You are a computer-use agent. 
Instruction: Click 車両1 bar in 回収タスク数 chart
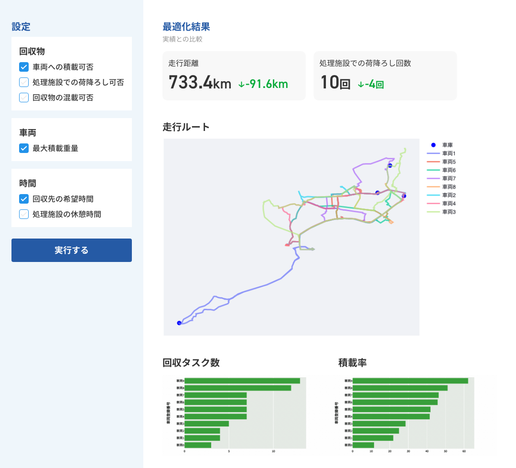pyautogui.click(x=202, y=438)
